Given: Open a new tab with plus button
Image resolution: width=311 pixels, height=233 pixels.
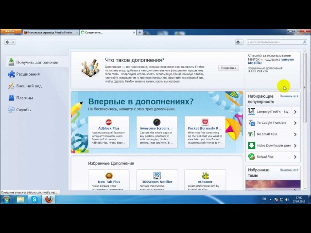Looking at the screenshot, I should (x=139, y=33).
